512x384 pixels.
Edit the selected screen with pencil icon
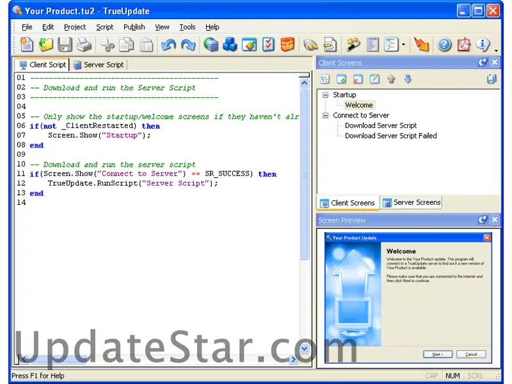coord(375,79)
